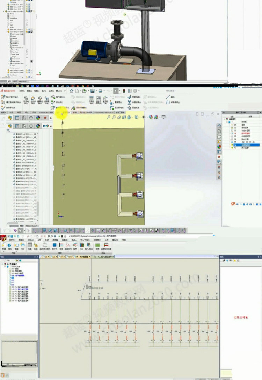The image size is (262, 380).
Task: Open the 文件 menu in SolidWorks
Action: (22, 91)
